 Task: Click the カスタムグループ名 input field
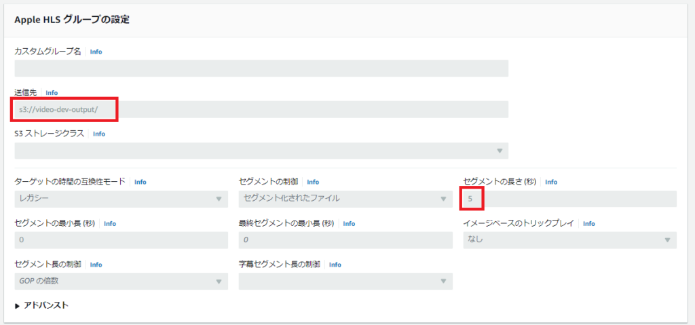coord(261,68)
